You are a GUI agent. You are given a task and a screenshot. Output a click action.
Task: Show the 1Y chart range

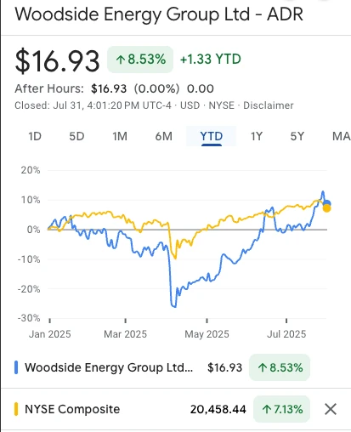pyautogui.click(x=257, y=136)
